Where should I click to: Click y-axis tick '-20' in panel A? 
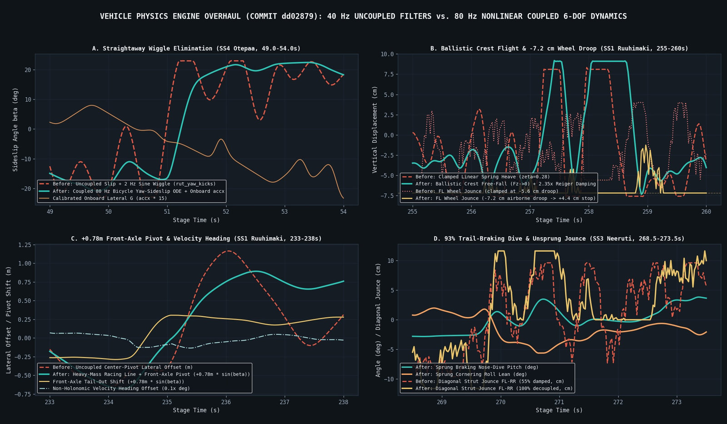[26, 189]
